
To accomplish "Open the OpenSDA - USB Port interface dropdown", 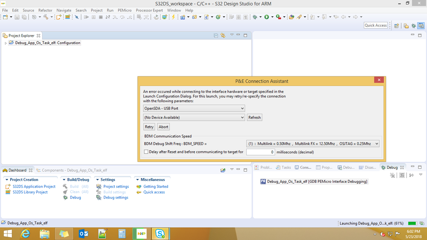I will pos(194,108).
